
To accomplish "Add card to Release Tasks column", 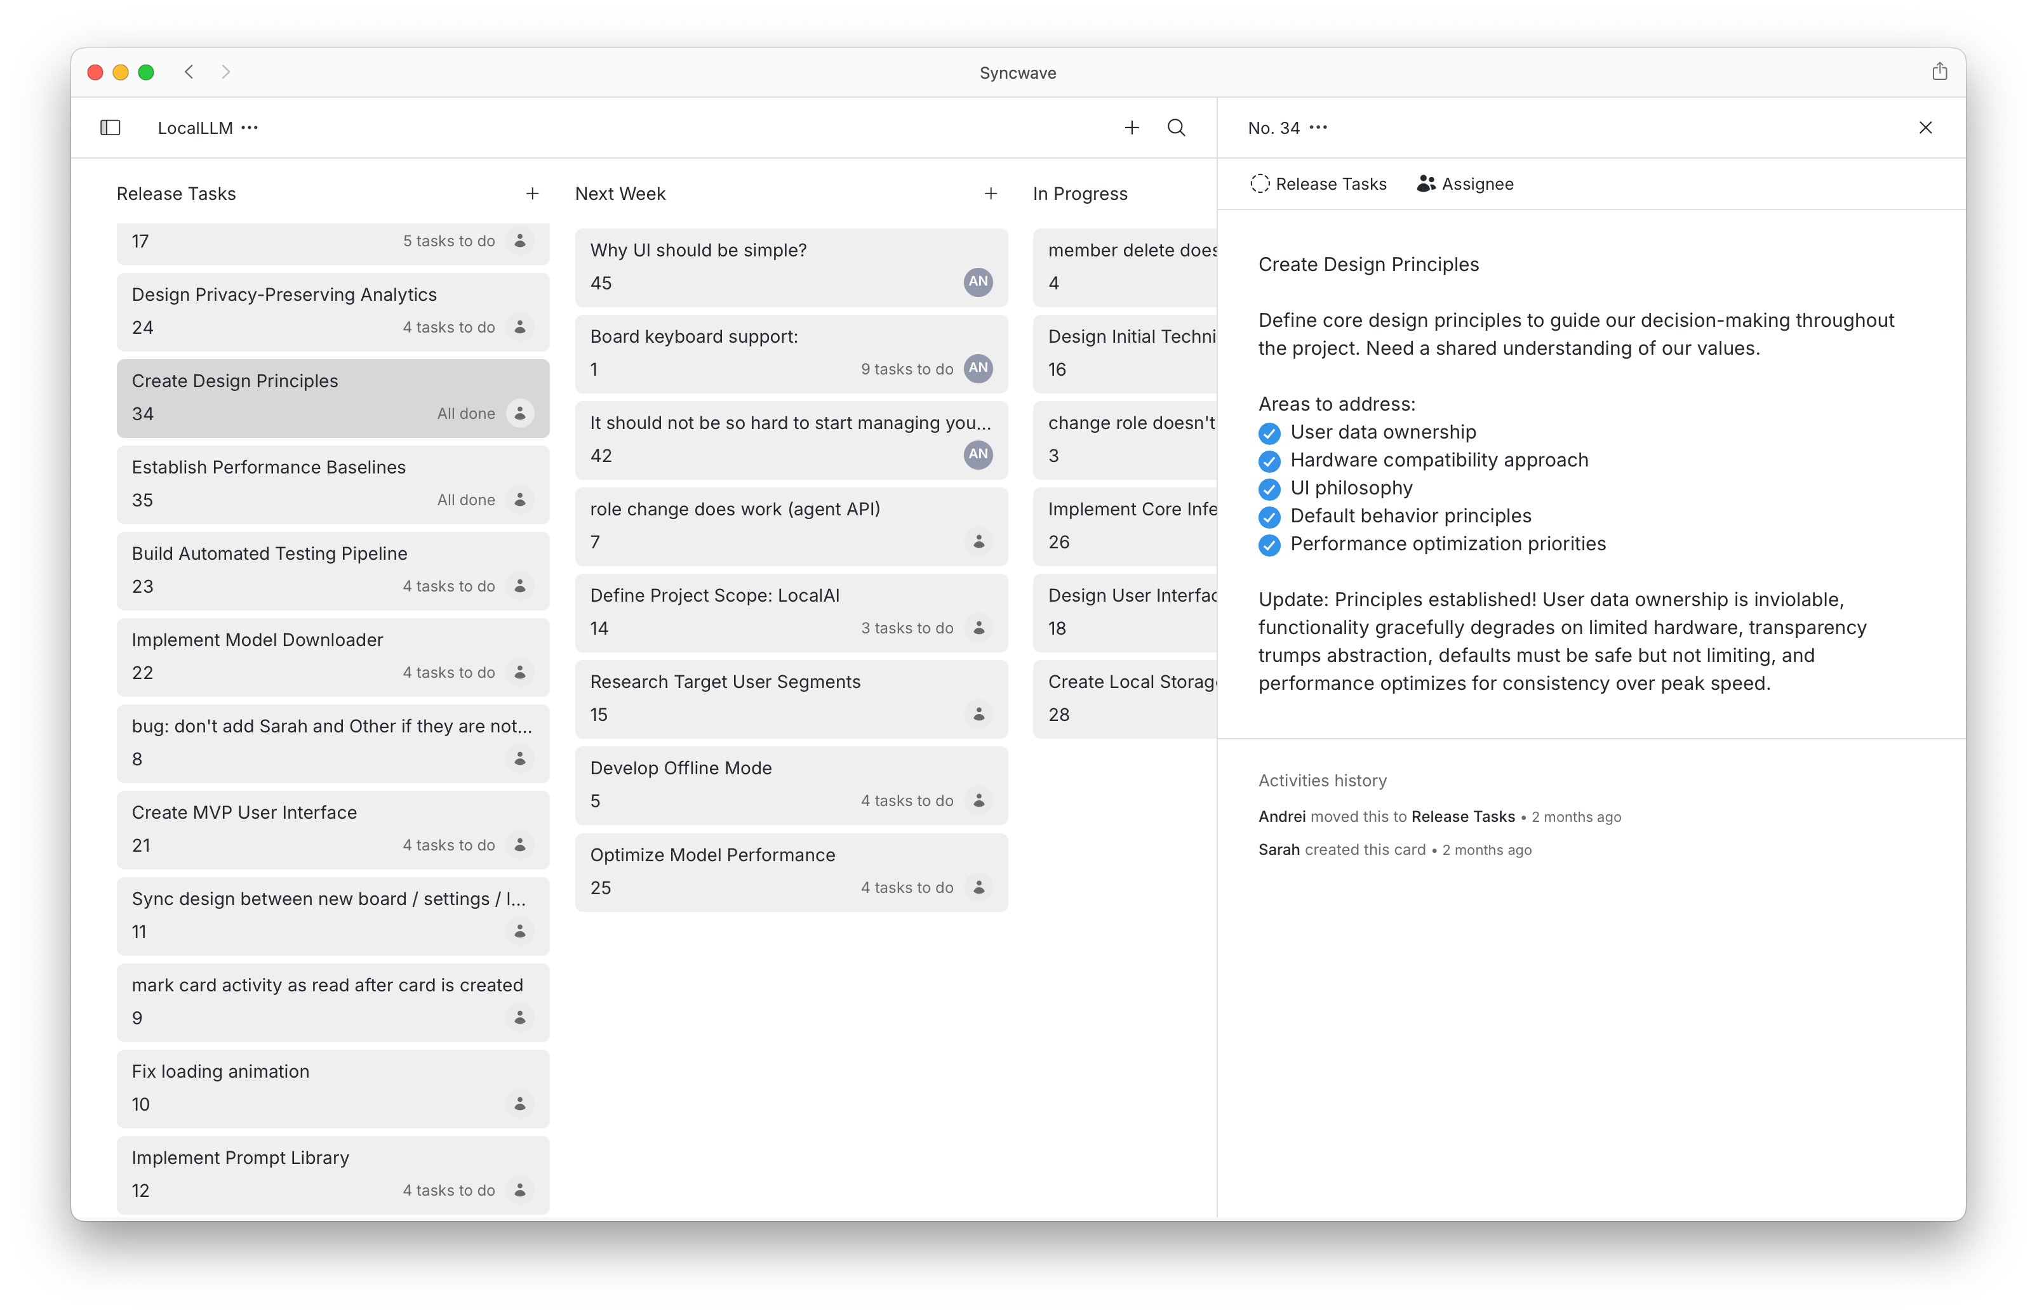I will (x=532, y=194).
